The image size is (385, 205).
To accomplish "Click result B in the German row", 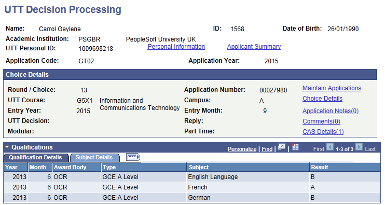I will 312,197.
